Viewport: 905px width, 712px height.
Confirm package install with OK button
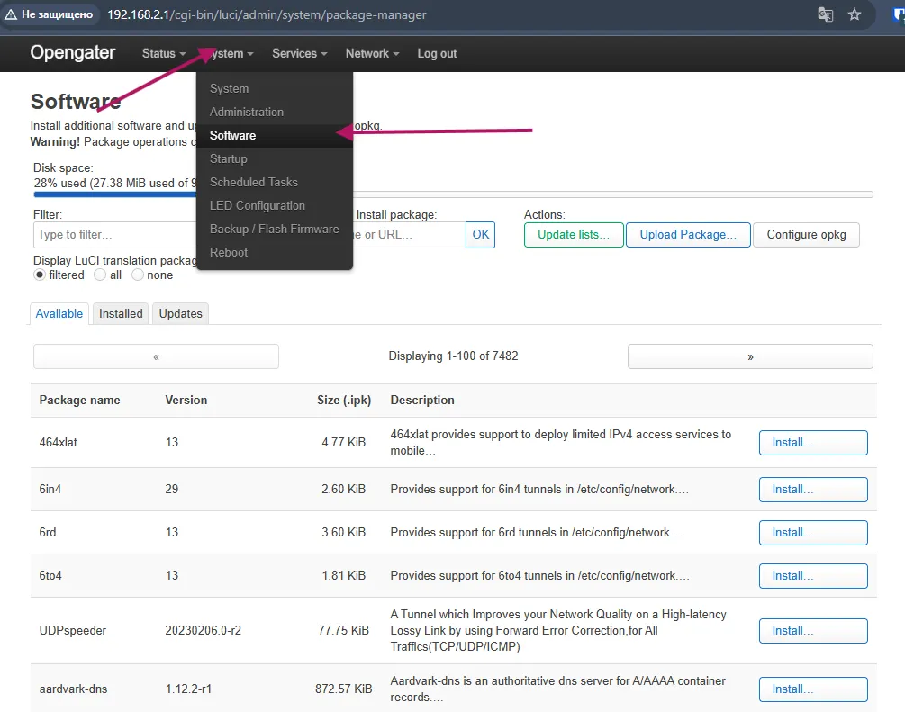pyautogui.click(x=480, y=235)
